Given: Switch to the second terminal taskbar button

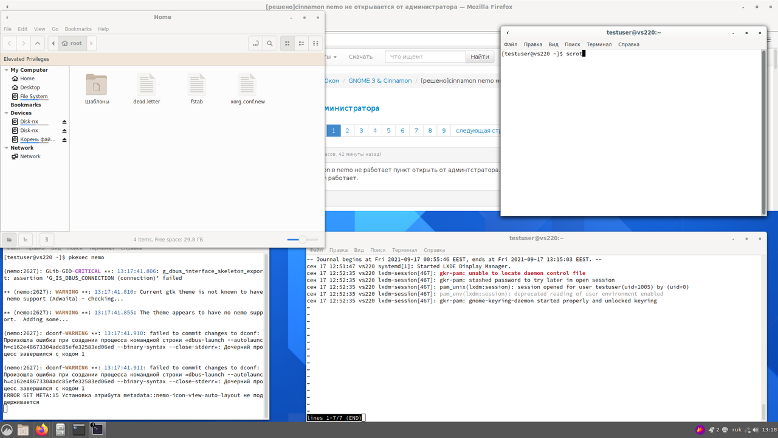Looking at the screenshot, I should click(97, 429).
